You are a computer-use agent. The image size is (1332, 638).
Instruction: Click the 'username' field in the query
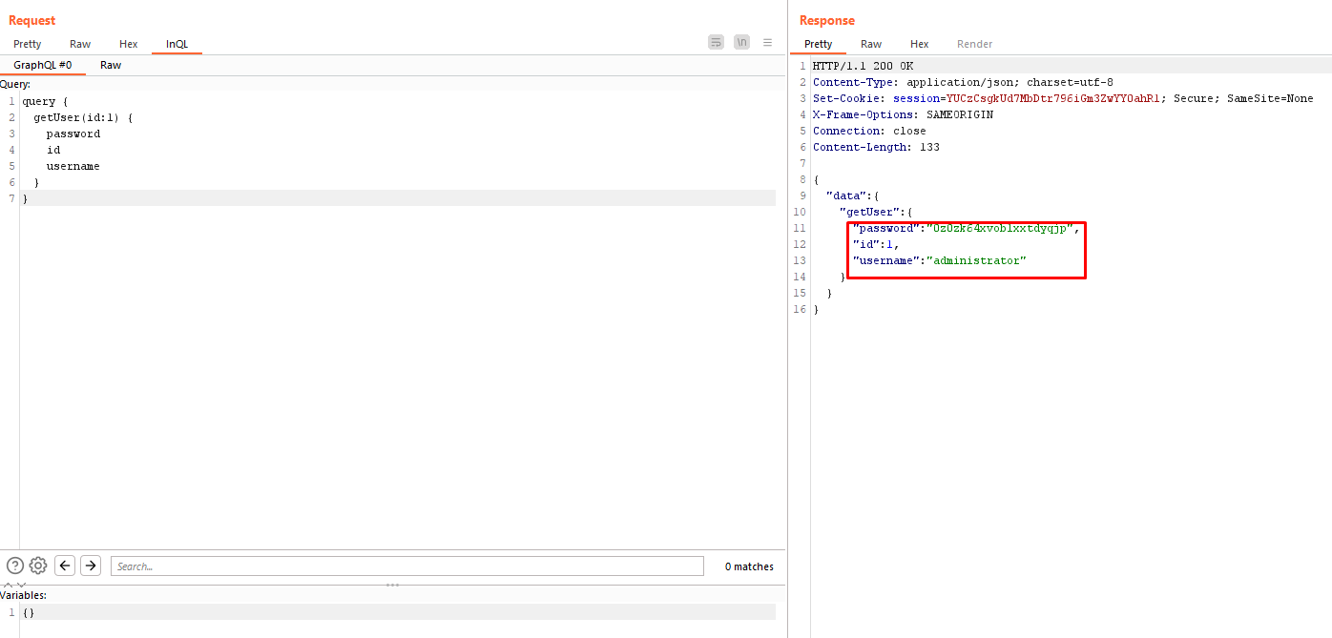click(73, 166)
